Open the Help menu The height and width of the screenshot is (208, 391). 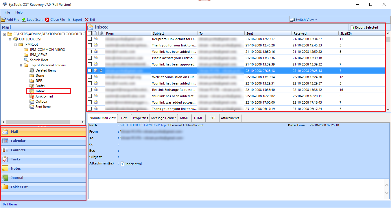tap(19, 12)
